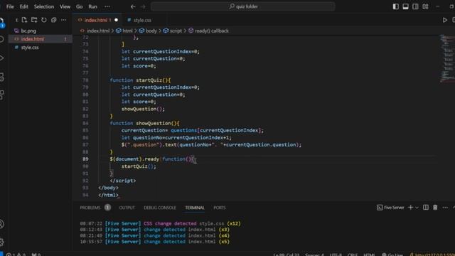Click index.html in the breadcrumb
The width and height of the screenshot is (455, 256).
pyautogui.click(x=98, y=31)
